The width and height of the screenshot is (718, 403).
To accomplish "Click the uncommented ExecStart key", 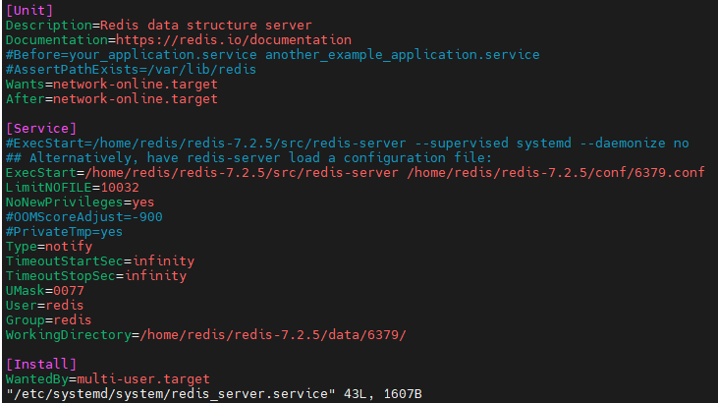I will (x=41, y=172).
